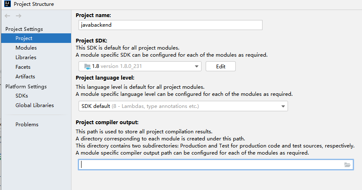Focus the Project compiler output path field
The width and height of the screenshot is (362, 190).
click(209, 165)
